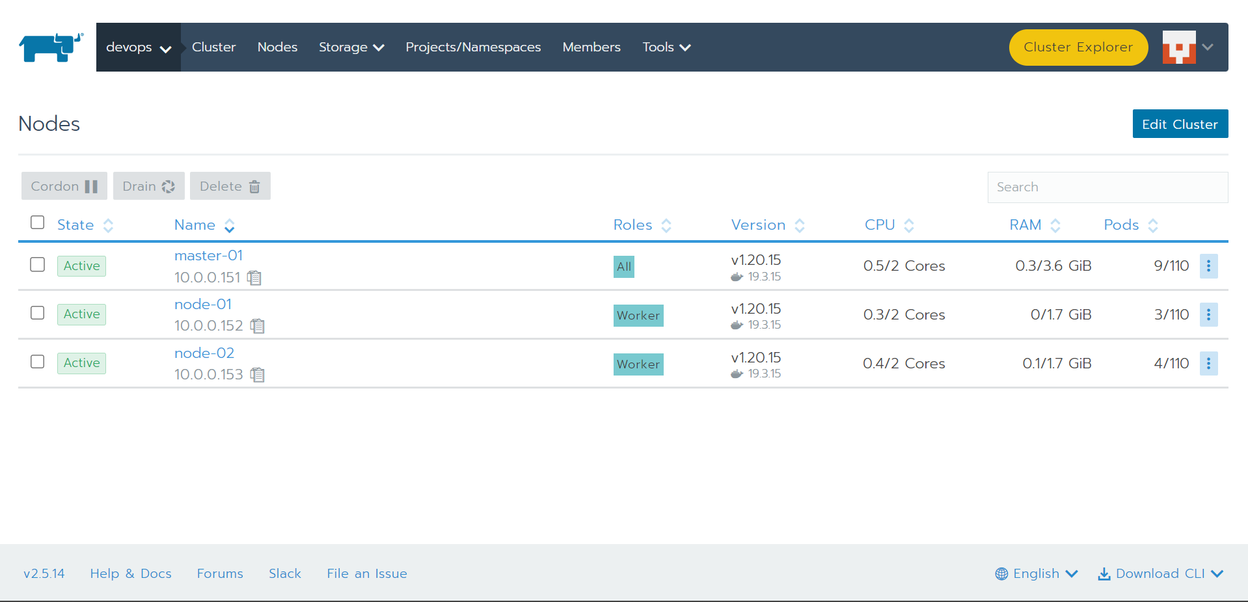Viewport: 1248px width, 602px height.
Task: Open Projects/Namespaces page
Action: 473,48
